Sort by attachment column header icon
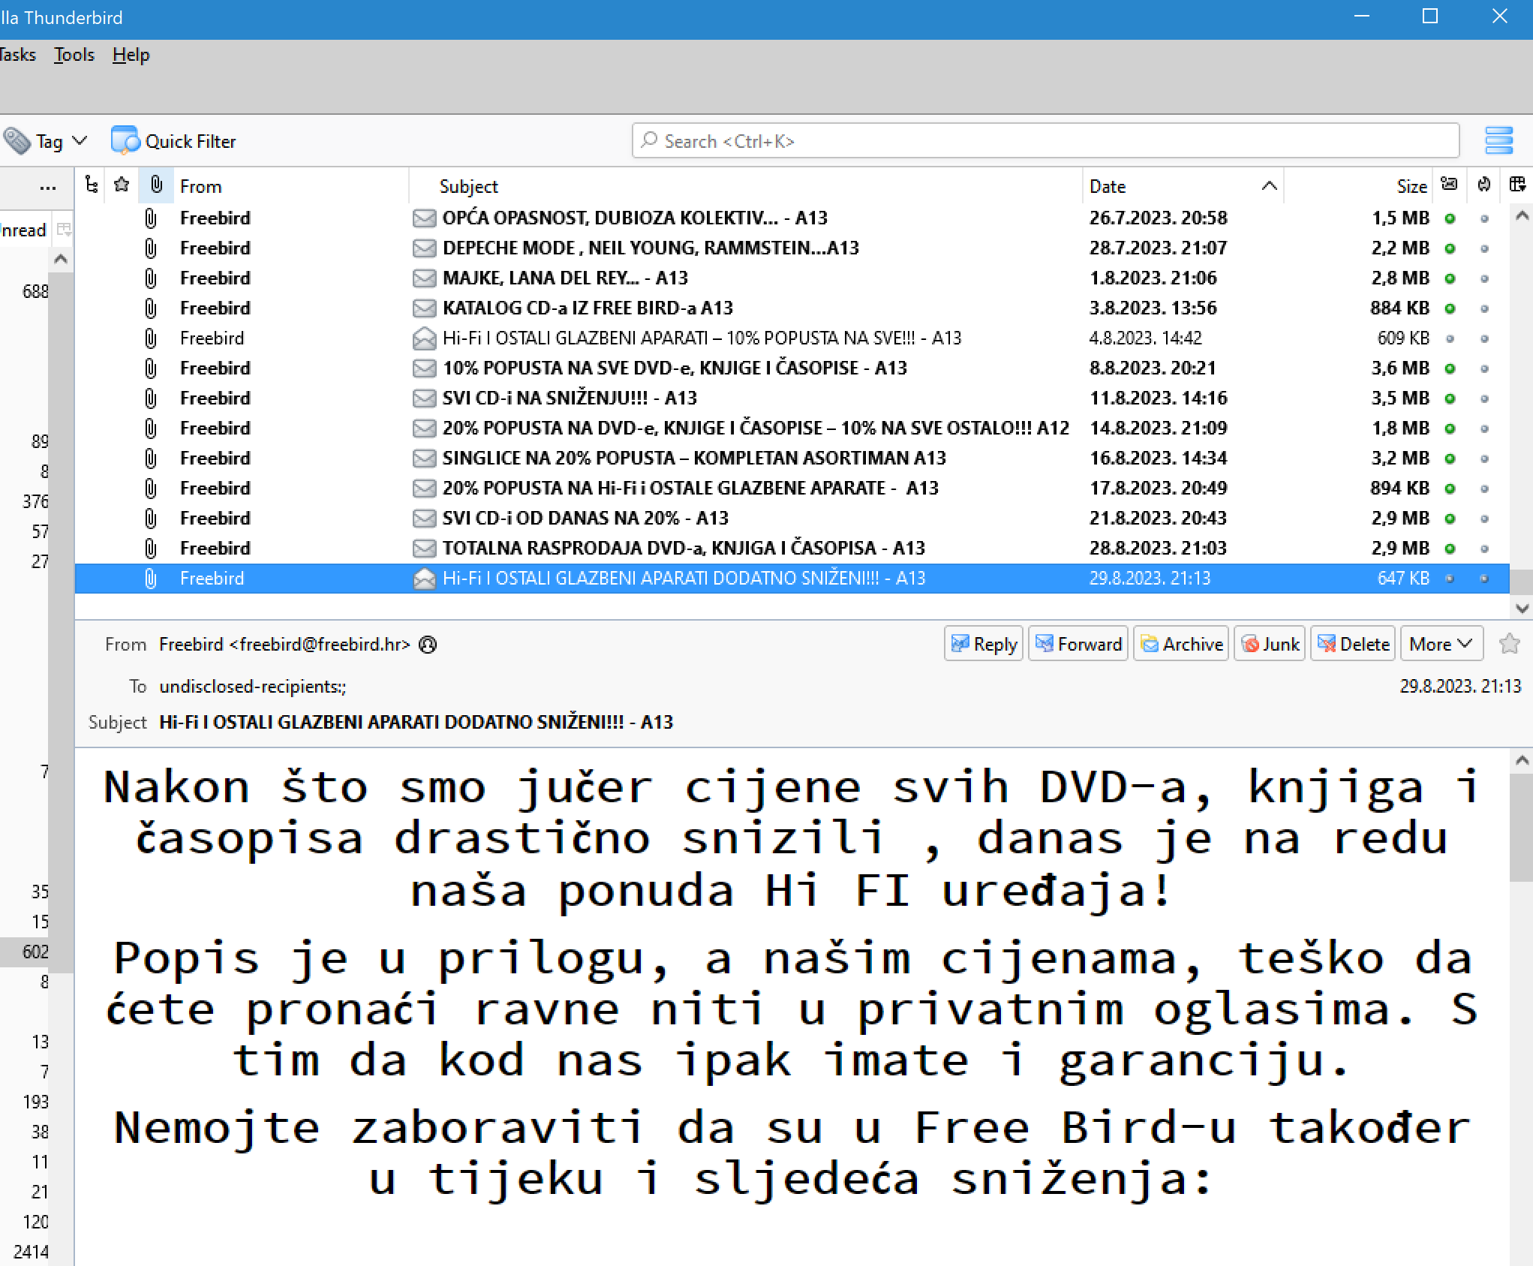The width and height of the screenshot is (1533, 1266). coord(156,185)
